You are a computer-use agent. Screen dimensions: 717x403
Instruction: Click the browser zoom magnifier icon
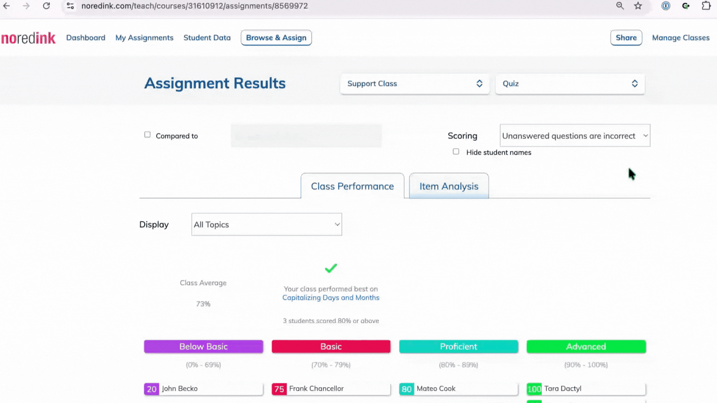620,6
